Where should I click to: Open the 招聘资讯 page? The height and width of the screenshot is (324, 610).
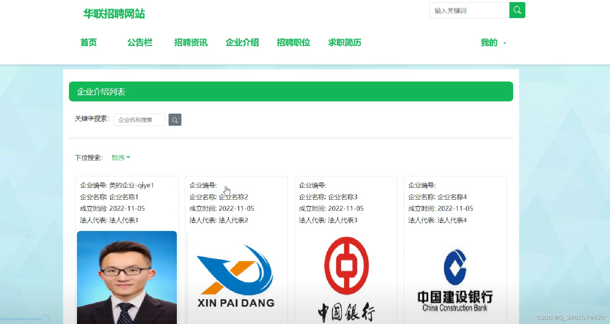click(x=191, y=43)
